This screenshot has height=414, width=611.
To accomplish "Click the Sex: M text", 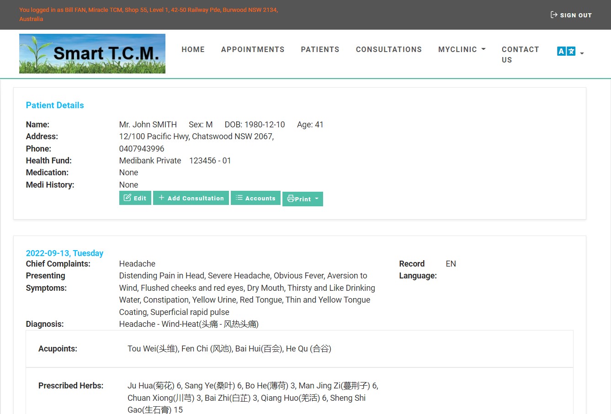I will click(x=201, y=125).
